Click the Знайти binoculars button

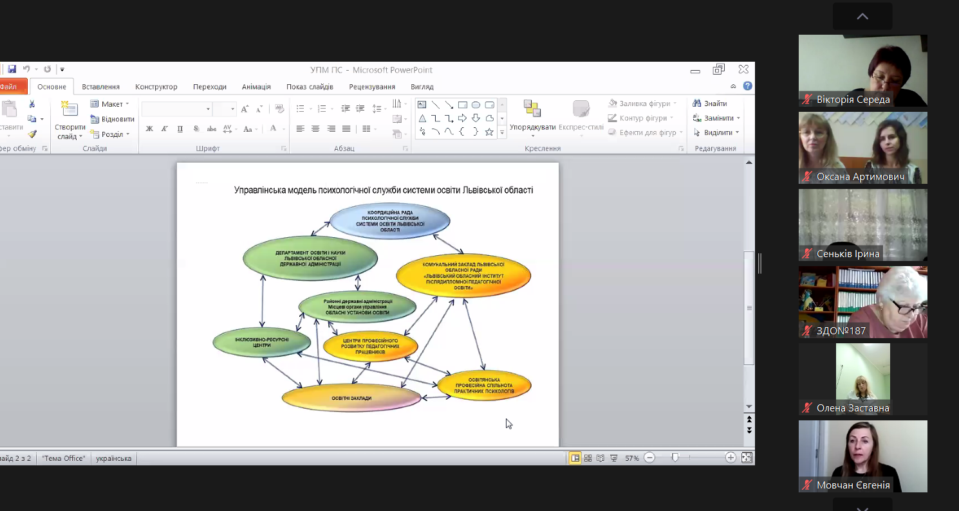[709, 103]
